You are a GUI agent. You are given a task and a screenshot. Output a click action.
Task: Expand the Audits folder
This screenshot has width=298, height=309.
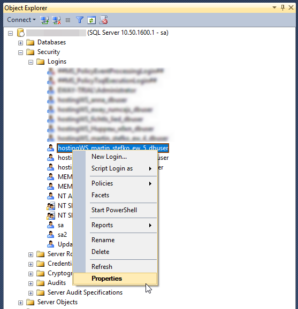[x=30, y=283]
